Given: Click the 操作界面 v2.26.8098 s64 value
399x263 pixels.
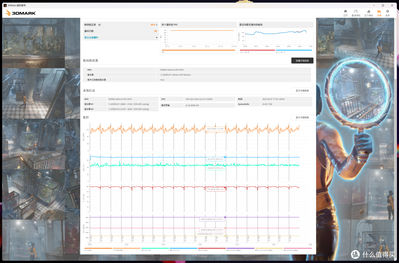Looking at the screenshot, I should click(192, 105).
